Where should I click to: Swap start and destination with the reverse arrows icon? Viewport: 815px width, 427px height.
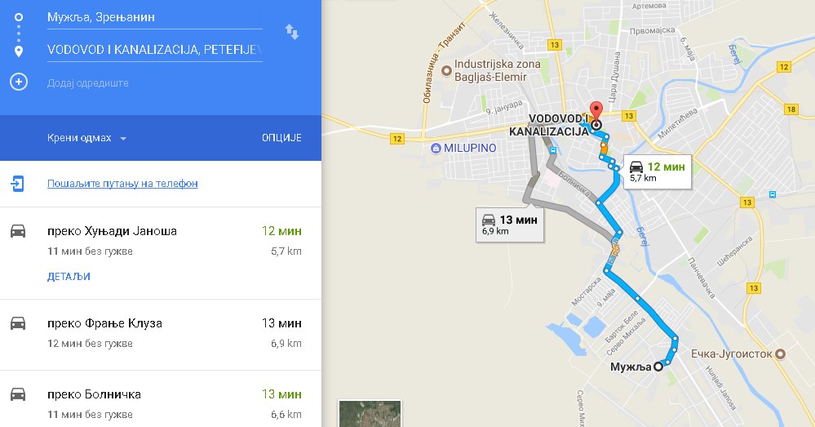click(291, 32)
